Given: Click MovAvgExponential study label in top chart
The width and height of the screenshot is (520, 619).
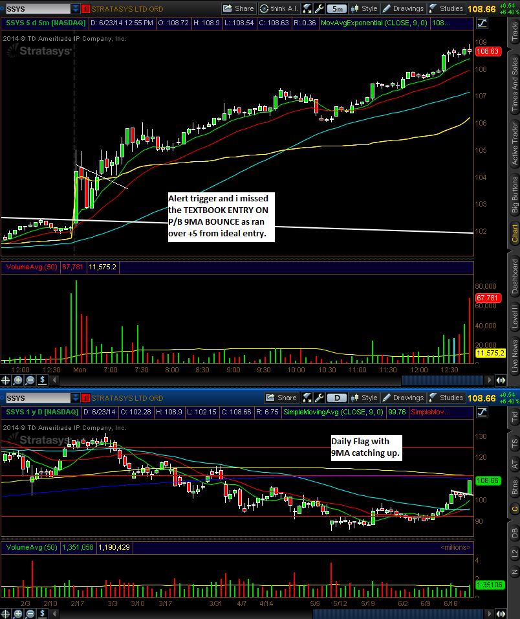Looking at the screenshot, I should point(374,23).
